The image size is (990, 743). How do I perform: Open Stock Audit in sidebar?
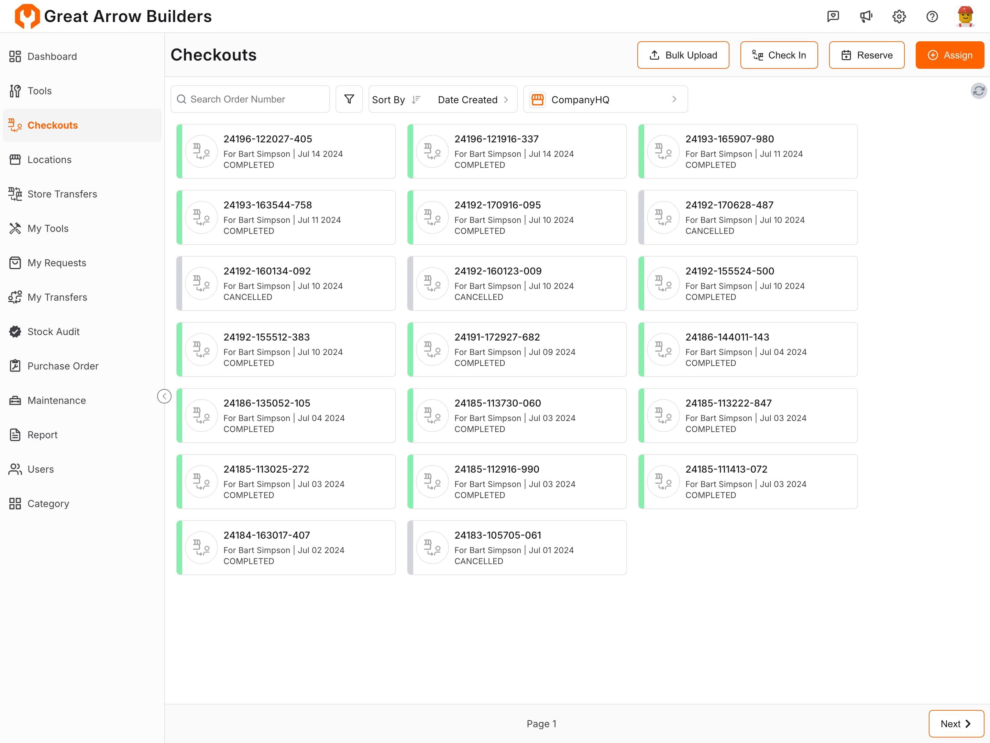(x=53, y=331)
